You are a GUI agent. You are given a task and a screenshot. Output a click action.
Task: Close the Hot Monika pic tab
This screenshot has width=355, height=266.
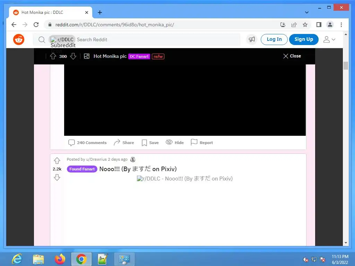tap(86, 12)
